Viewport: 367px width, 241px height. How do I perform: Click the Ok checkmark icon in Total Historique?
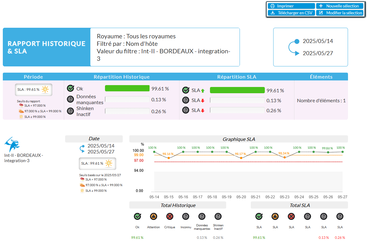tap(137, 216)
